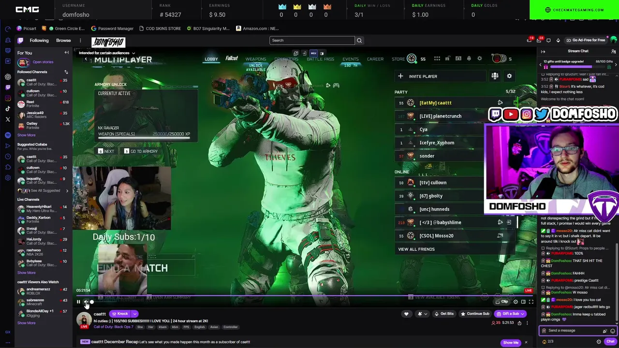The image size is (619, 348).
Task: Open TikTok icon in browser sidebar
Action: [x=8, y=109]
